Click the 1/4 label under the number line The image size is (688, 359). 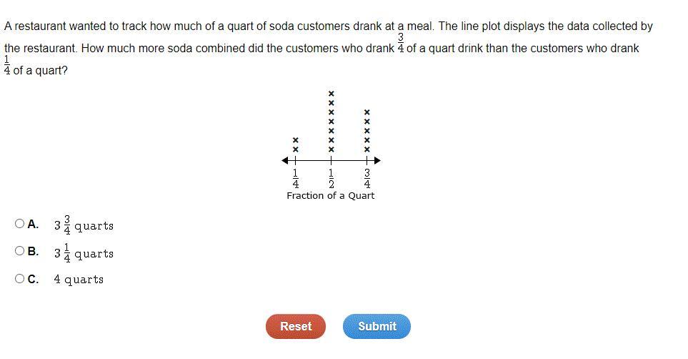(x=295, y=178)
